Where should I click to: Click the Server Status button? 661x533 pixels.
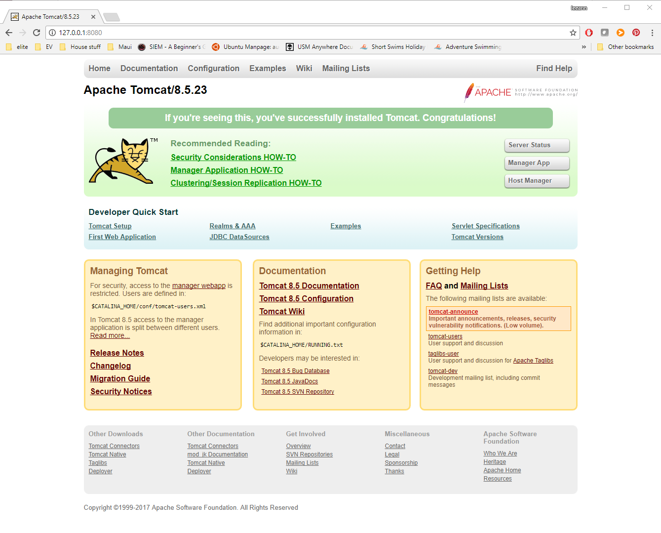pos(537,145)
